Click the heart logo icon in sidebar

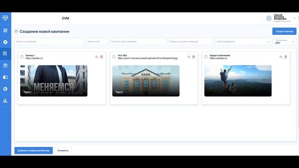[5, 18]
